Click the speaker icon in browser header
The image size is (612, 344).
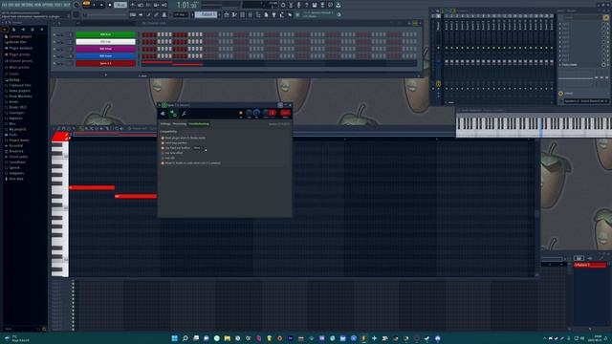point(23,30)
